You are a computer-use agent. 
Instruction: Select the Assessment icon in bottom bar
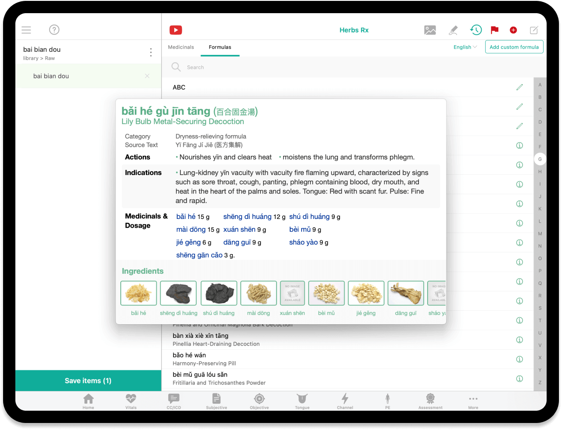(x=430, y=401)
